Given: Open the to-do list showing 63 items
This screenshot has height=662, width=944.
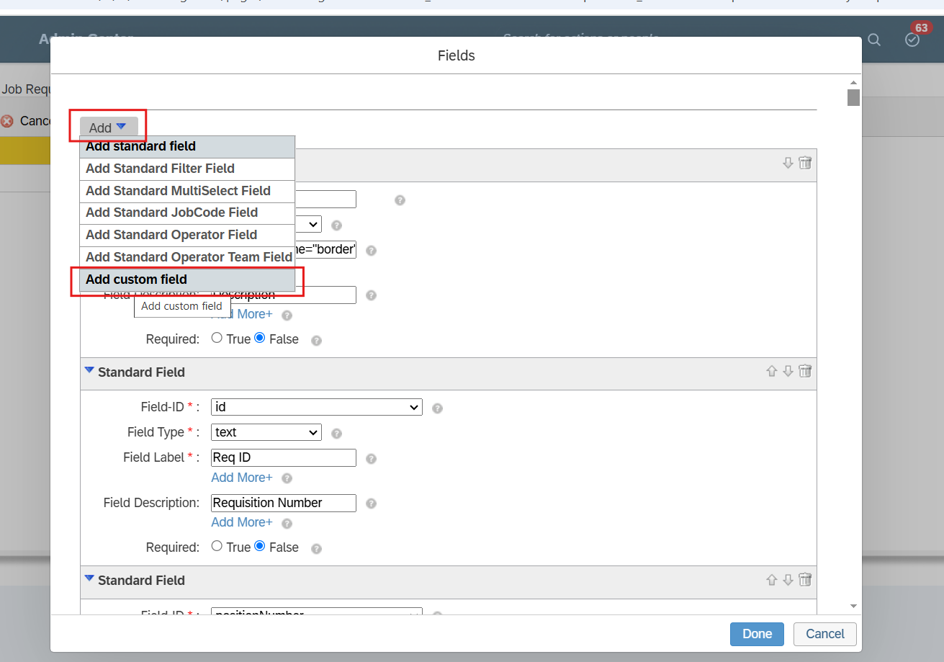Looking at the screenshot, I should [912, 41].
